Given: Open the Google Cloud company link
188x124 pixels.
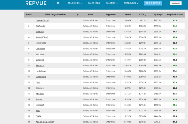Looking at the screenshot, I should point(42,20).
